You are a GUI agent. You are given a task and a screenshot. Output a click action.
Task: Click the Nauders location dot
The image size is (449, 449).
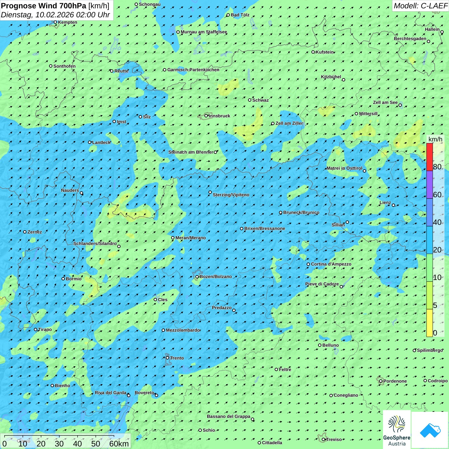pyautogui.click(x=81, y=193)
